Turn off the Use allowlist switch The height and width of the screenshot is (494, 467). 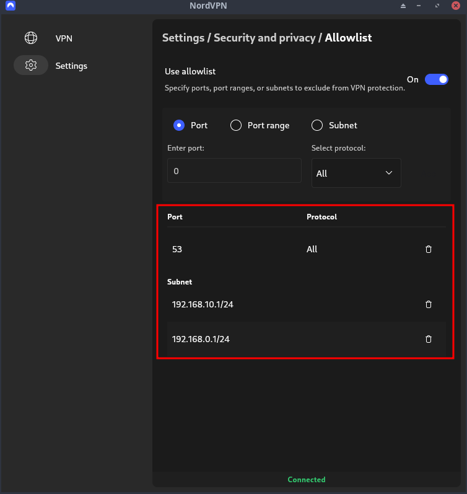coord(436,79)
